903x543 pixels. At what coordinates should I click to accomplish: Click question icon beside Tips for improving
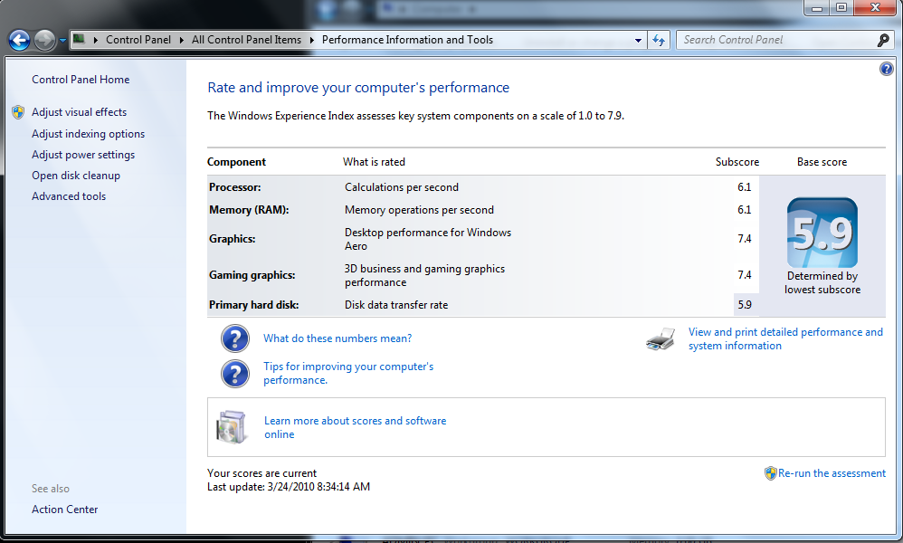(235, 374)
